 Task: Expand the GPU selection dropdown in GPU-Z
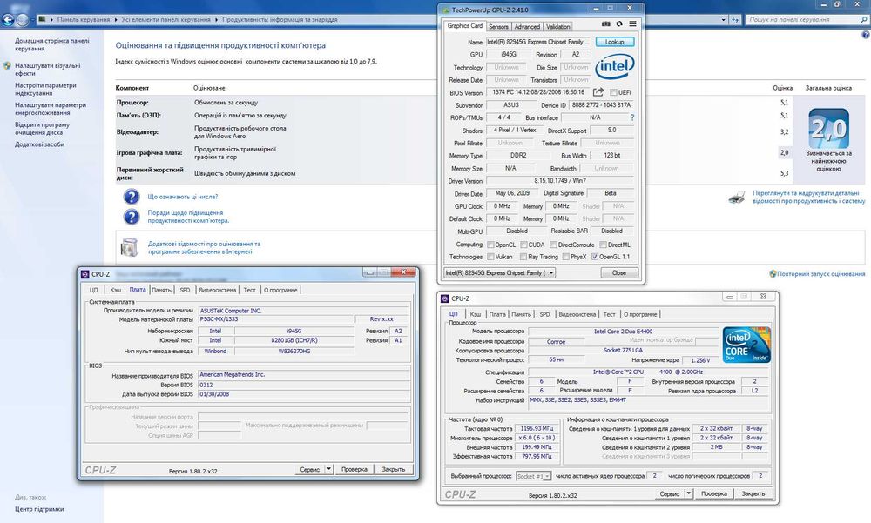pyautogui.click(x=550, y=272)
